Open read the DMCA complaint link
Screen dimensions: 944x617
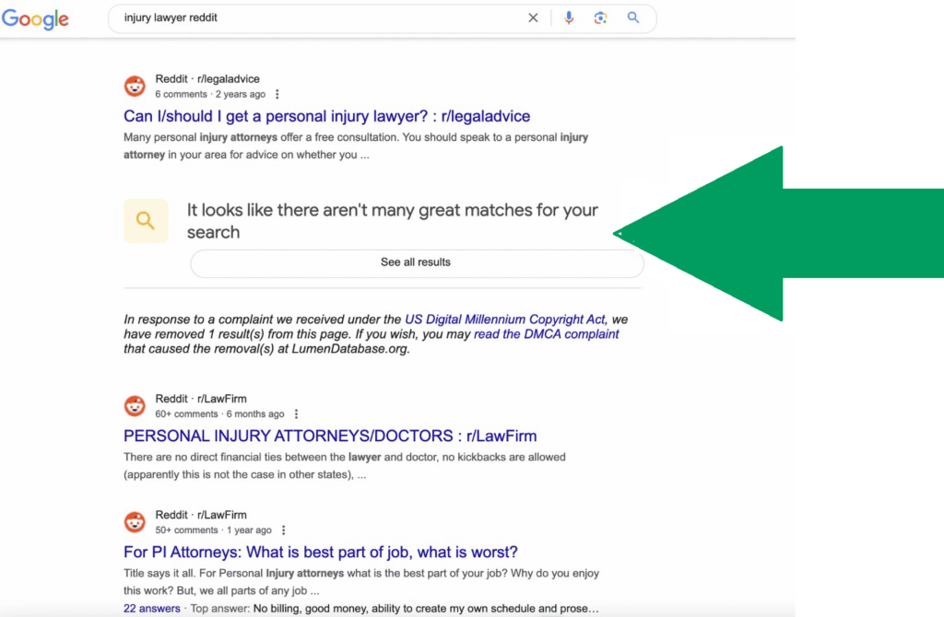point(546,334)
